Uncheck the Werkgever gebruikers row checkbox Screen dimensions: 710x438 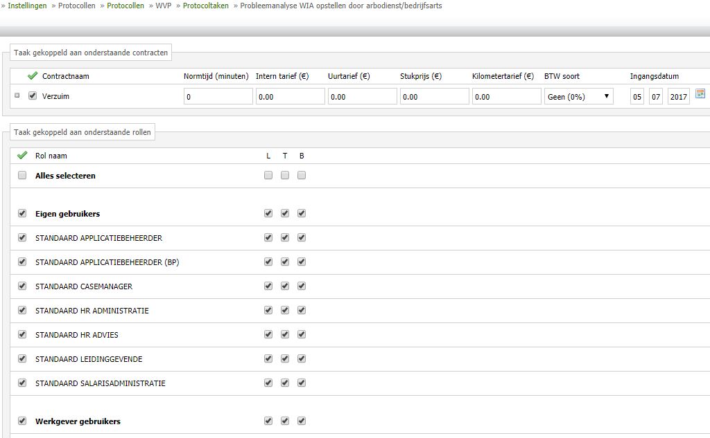pos(22,421)
